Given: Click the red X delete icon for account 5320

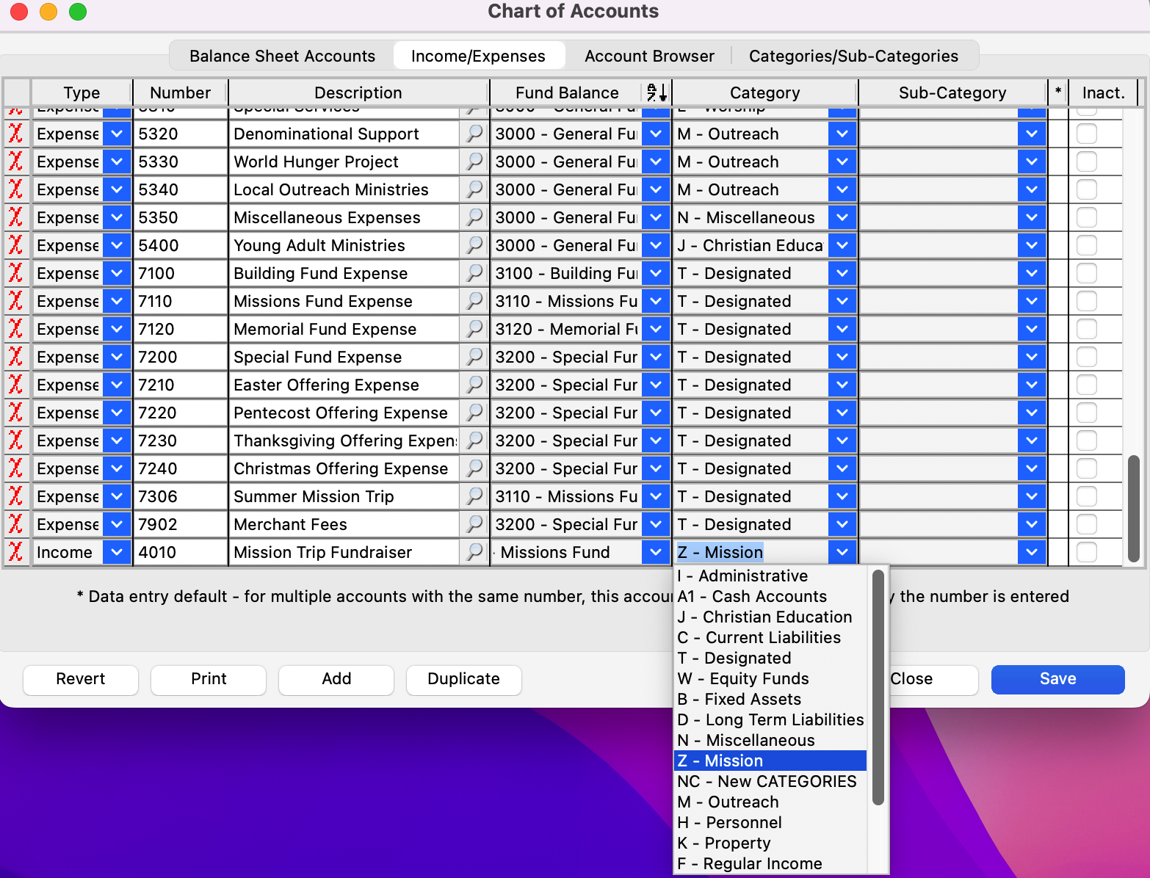Looking at the screenshot, I should 15,134.
